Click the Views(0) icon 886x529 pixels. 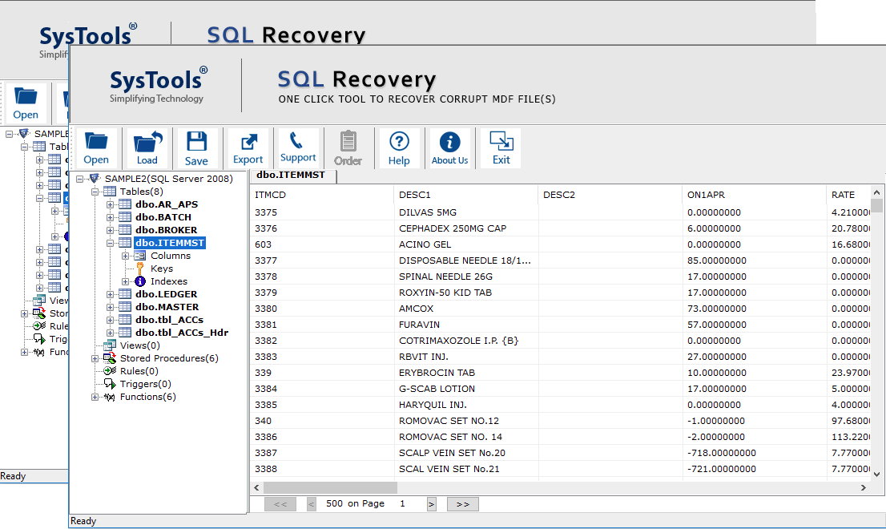click(x=110, y=345)
